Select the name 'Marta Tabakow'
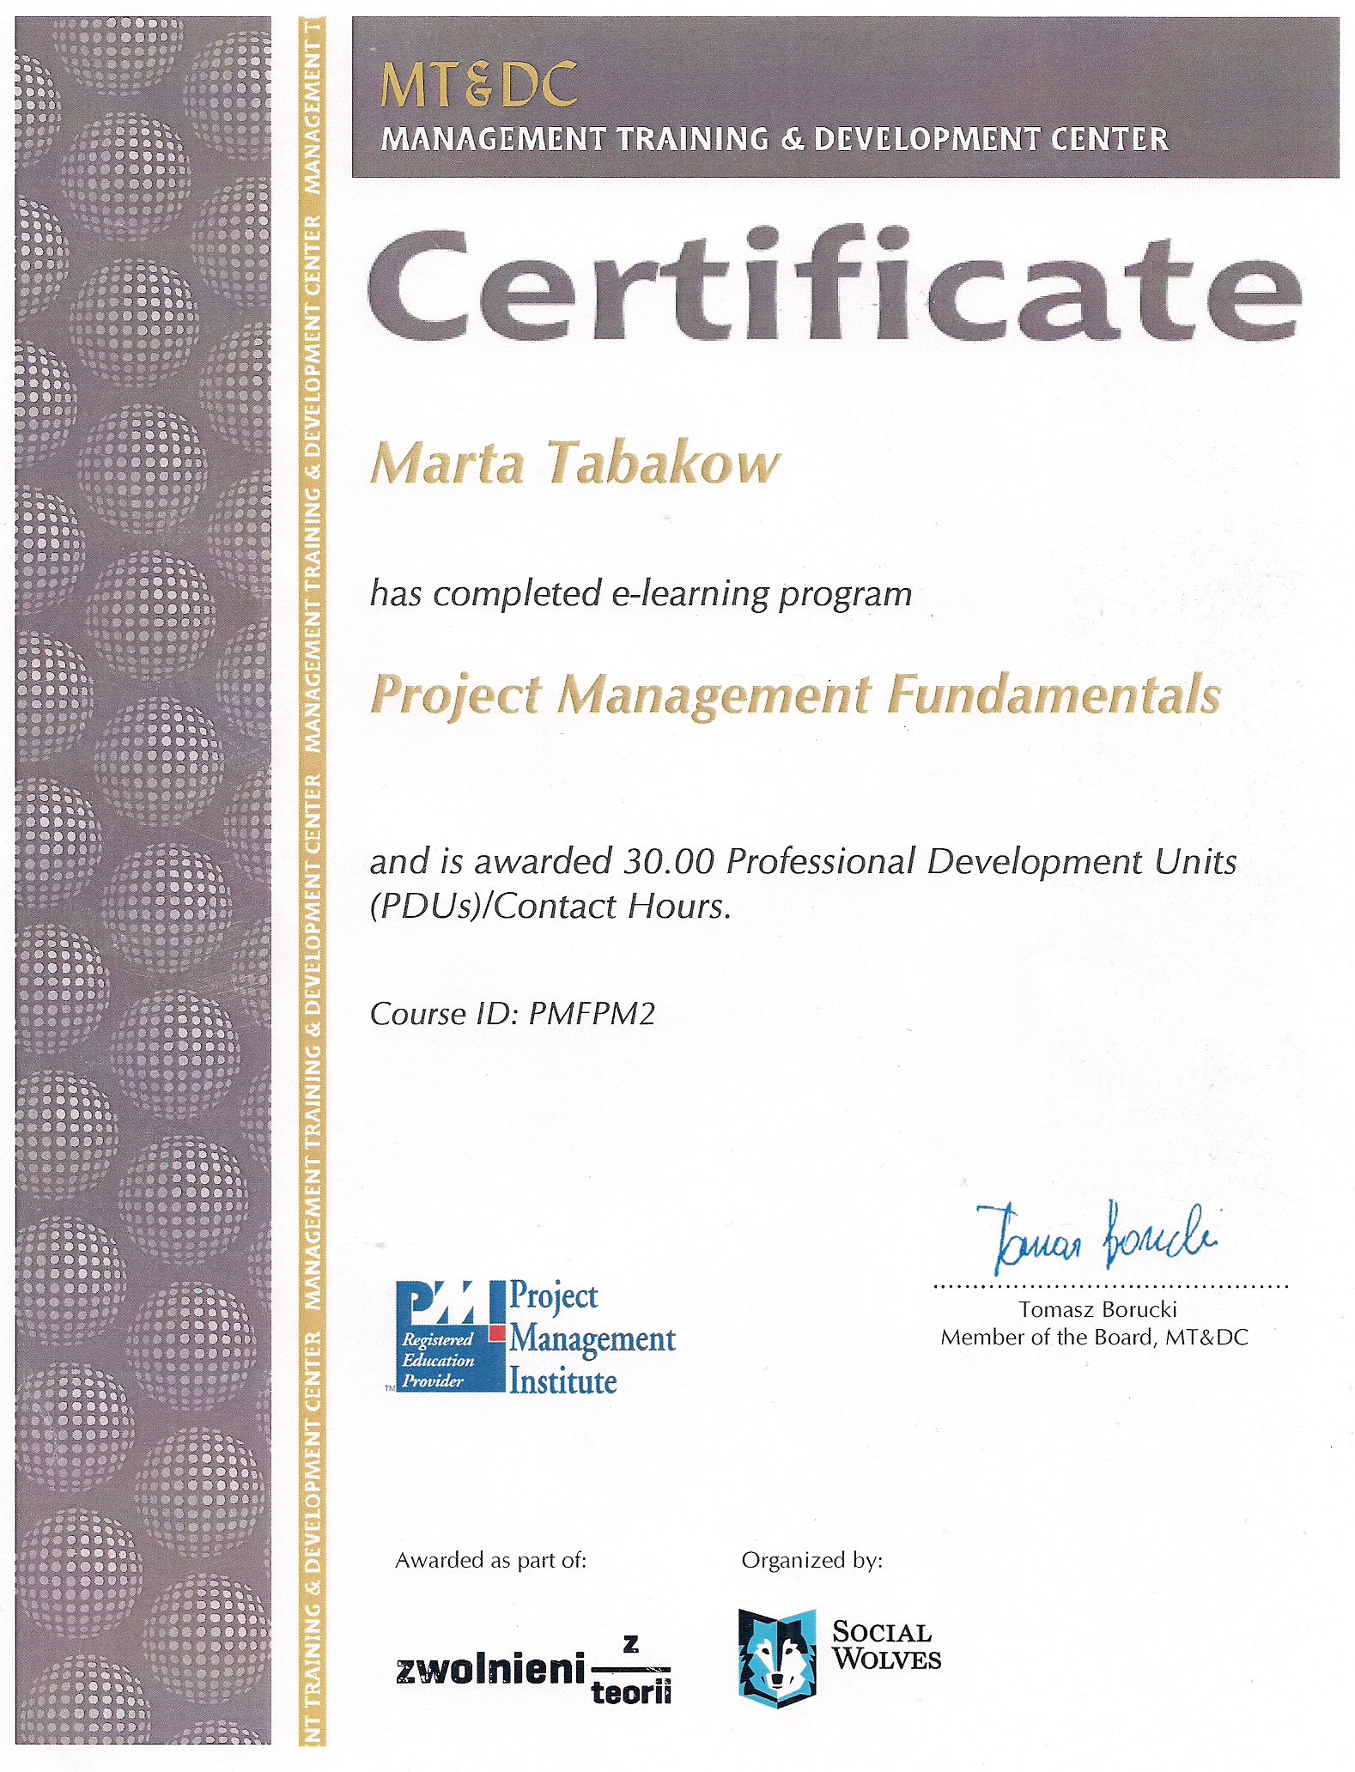 coord(574,463)
